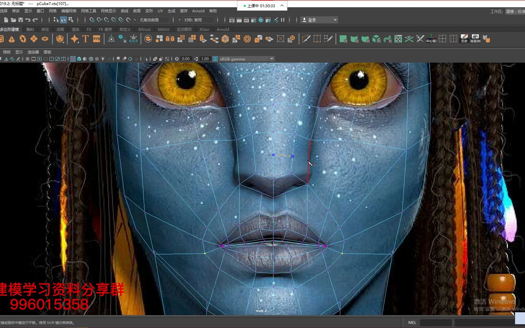Open the 网格显示 Mesh Display menu
This screenshot has width=525, height=328.
click(x=108, y=11)
